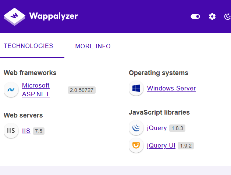231x175 pixels.
Task: Select the TECHNOLOGIES tab
Action: click(x=28, y=46)
